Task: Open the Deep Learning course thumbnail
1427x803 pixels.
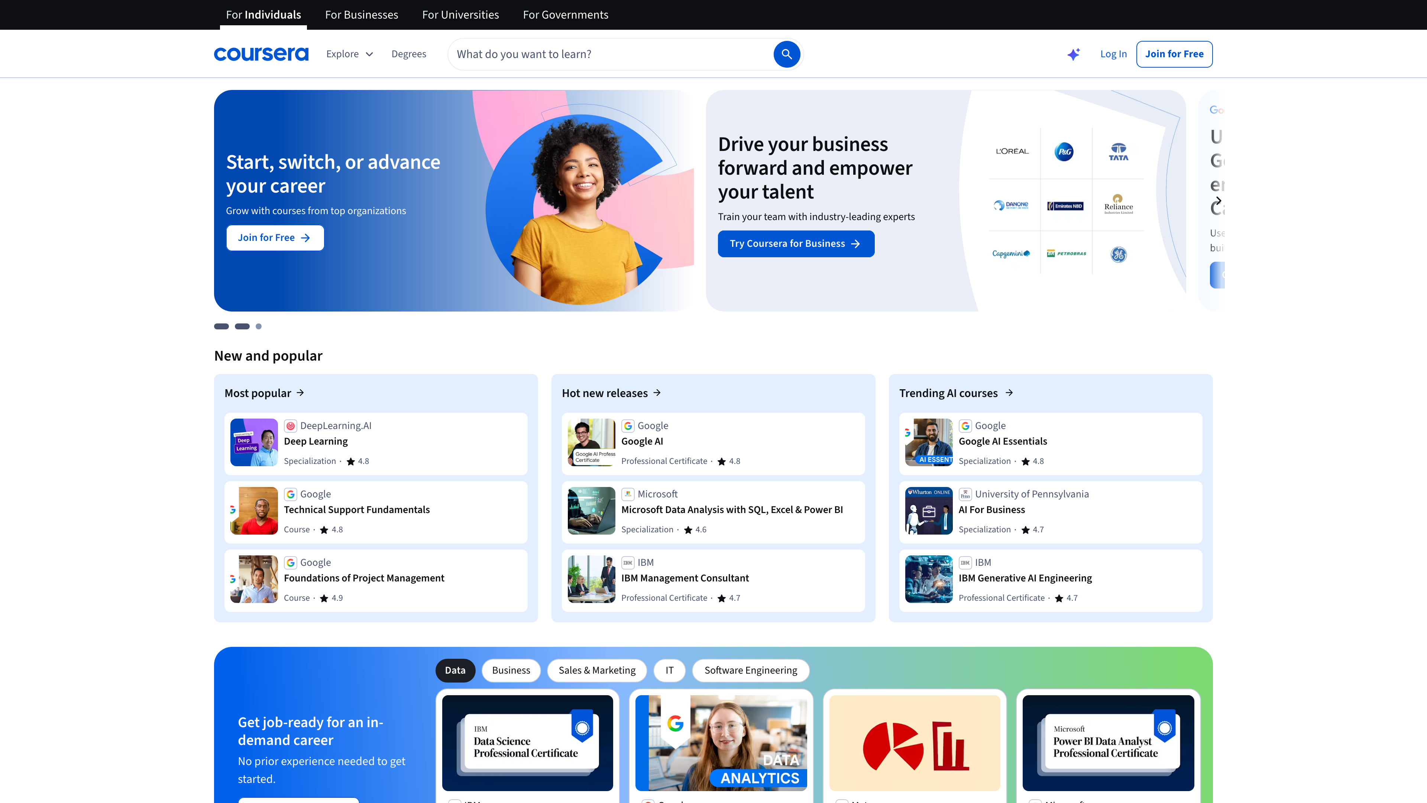Action: coord(254,442)
